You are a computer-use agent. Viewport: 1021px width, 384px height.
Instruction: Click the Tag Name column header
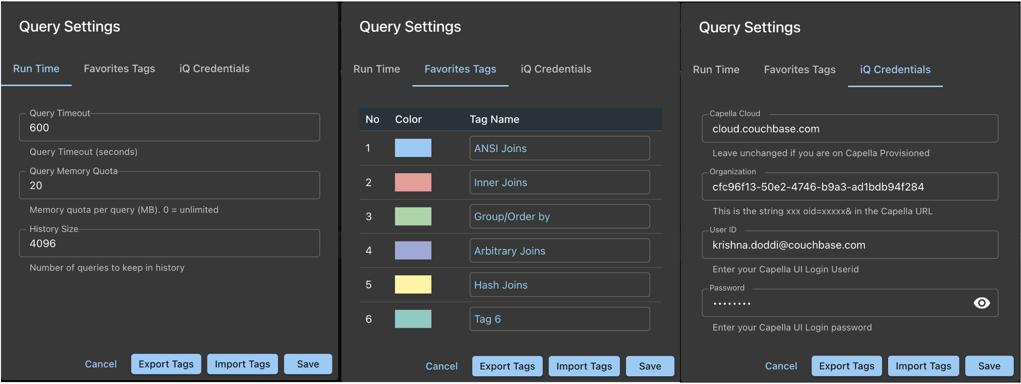click(x=495, y=119)
